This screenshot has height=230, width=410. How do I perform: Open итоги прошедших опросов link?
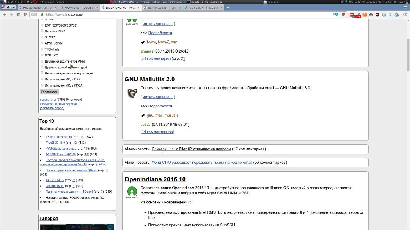coord(60,104)
